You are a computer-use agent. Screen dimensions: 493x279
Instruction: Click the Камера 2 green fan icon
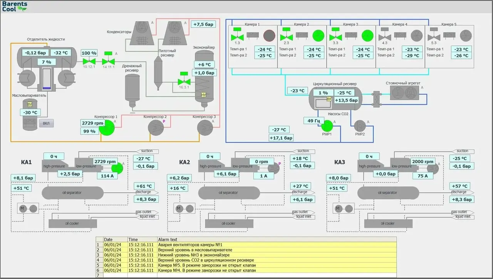coord(319,36)
